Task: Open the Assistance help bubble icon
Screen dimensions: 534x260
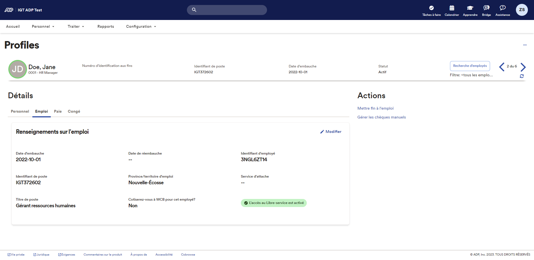Action: point(503,8)
